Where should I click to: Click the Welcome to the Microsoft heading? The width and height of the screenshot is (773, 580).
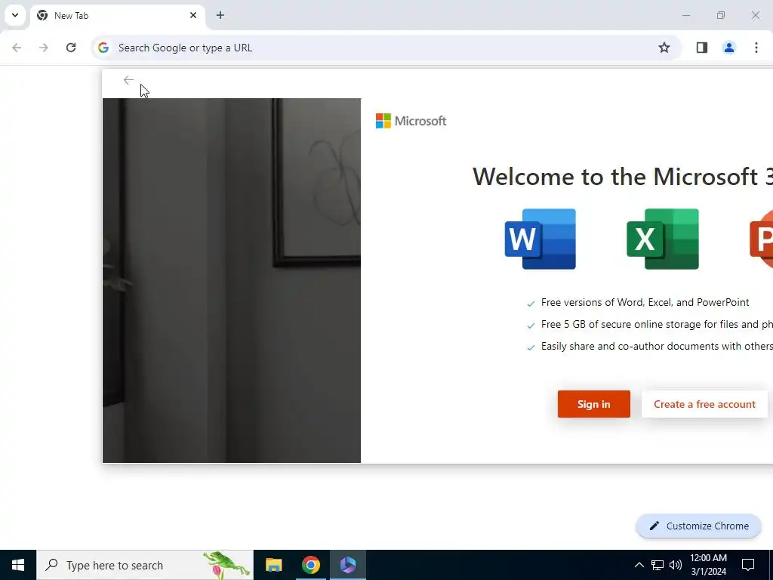coord(623,177)
